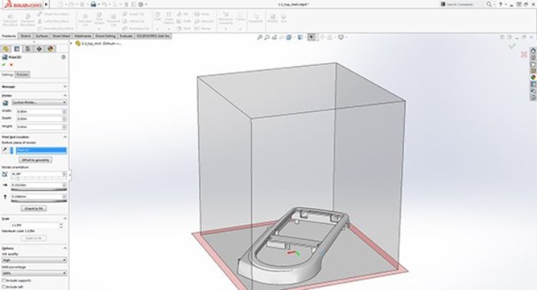Viewport: 537px width, 290px height.
Task: Click the Zoom to Fit magnifier icon
Action: point(260,37)
